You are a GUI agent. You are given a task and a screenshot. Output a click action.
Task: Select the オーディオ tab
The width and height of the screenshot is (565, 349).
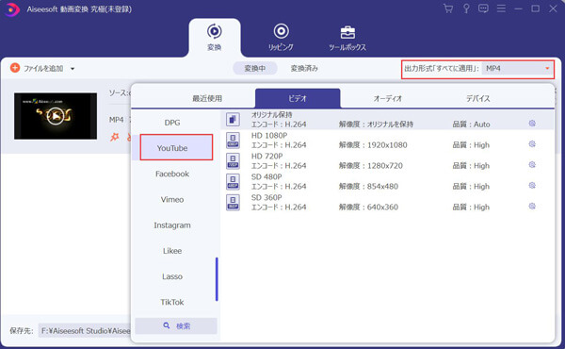[388, 98]
